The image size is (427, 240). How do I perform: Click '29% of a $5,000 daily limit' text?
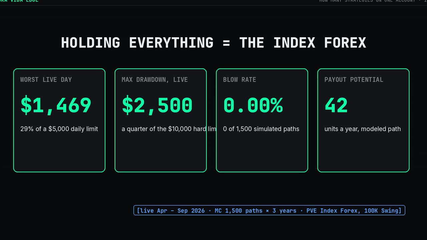pyautogui.click(x=59, y=129)
